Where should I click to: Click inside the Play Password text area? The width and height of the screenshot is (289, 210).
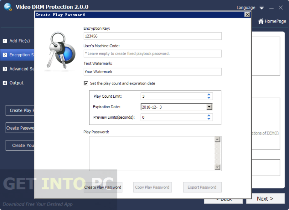[x=152, y=154]
